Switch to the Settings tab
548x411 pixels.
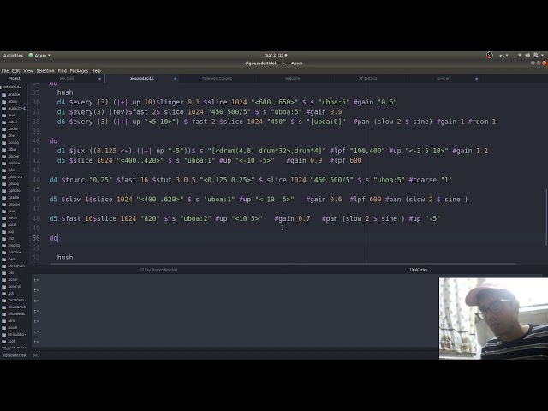click(x=368, y=78)
